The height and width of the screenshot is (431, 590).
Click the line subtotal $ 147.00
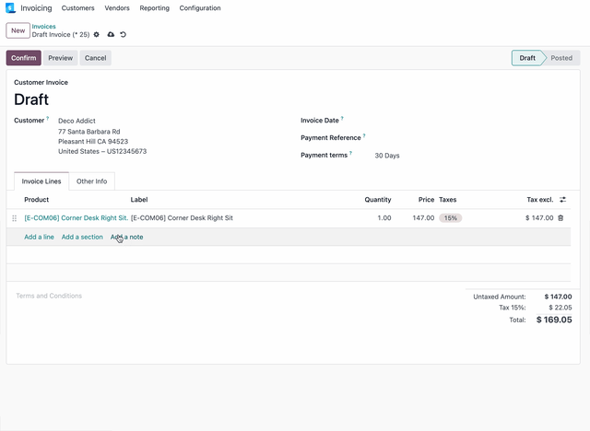[539, 218]
